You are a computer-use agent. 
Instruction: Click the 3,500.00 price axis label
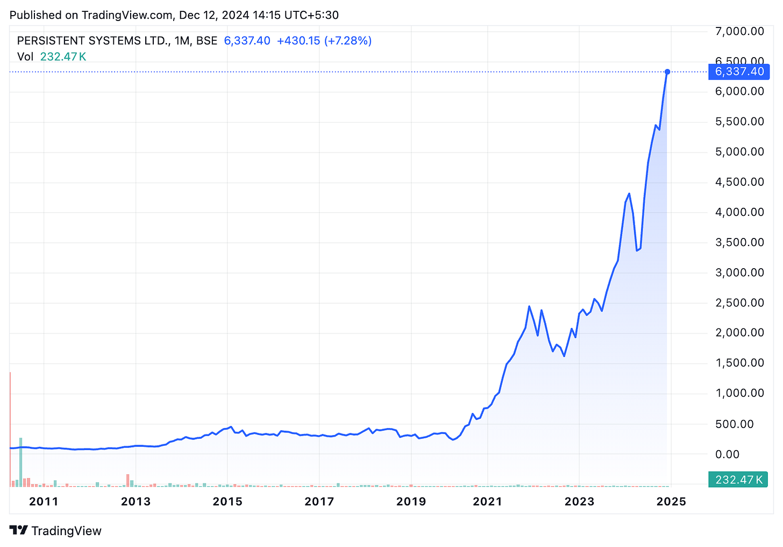(x=739, y=242)
